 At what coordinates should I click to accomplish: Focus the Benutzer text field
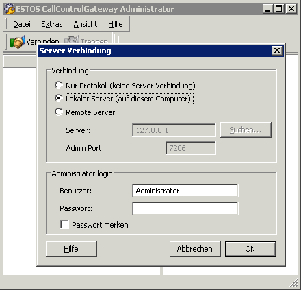[x=185, y=191]
